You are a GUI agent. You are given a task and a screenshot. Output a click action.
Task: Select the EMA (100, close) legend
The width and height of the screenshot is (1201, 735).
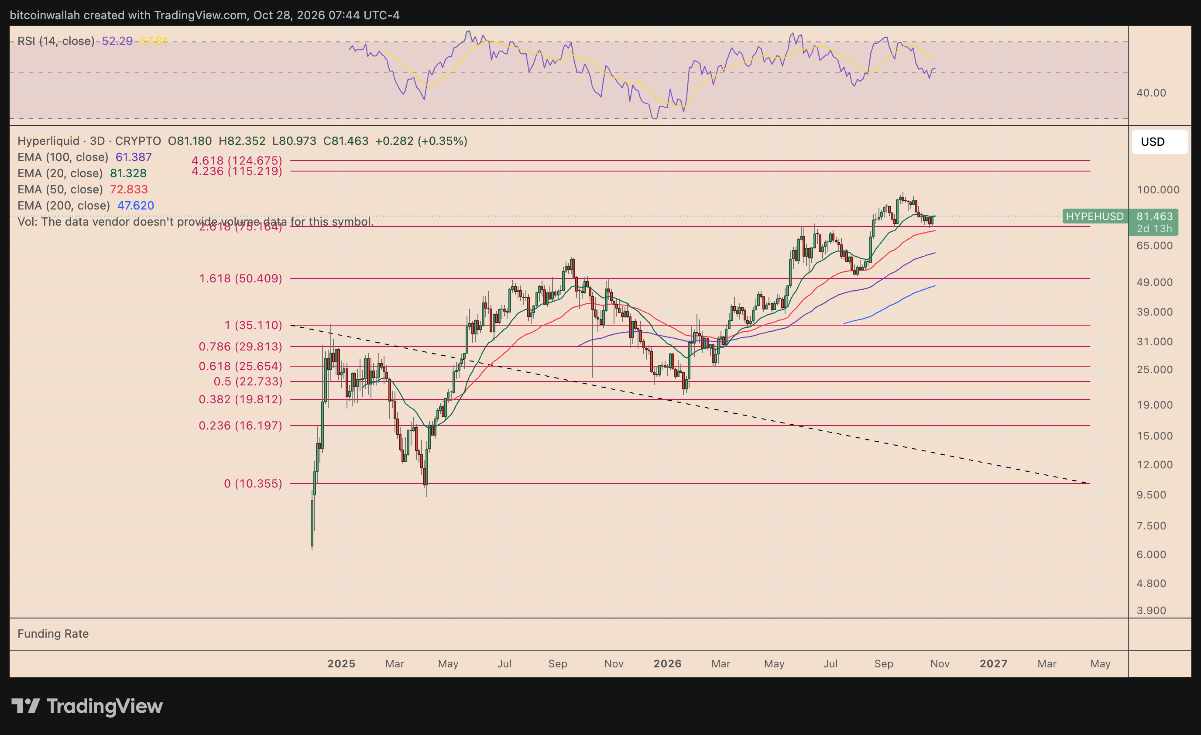pos(84,157)
